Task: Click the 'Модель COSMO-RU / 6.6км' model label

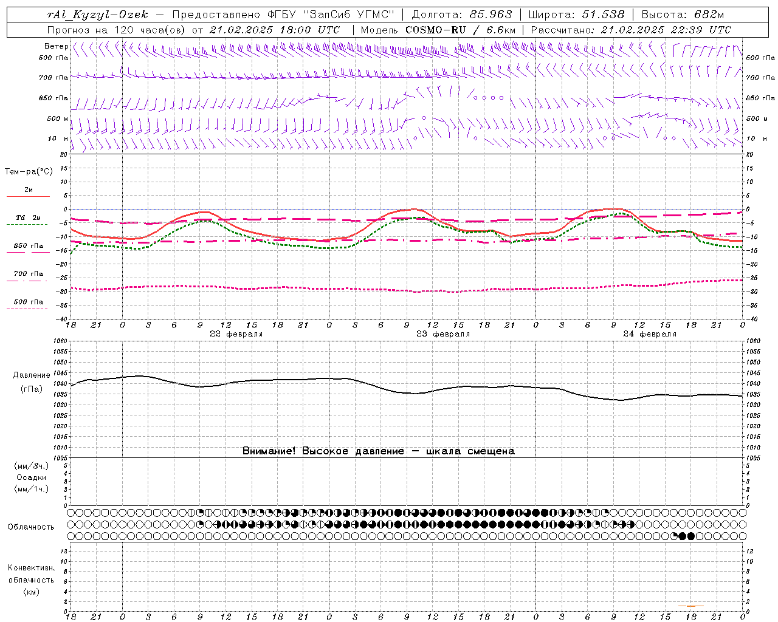Action: point(438,30)
